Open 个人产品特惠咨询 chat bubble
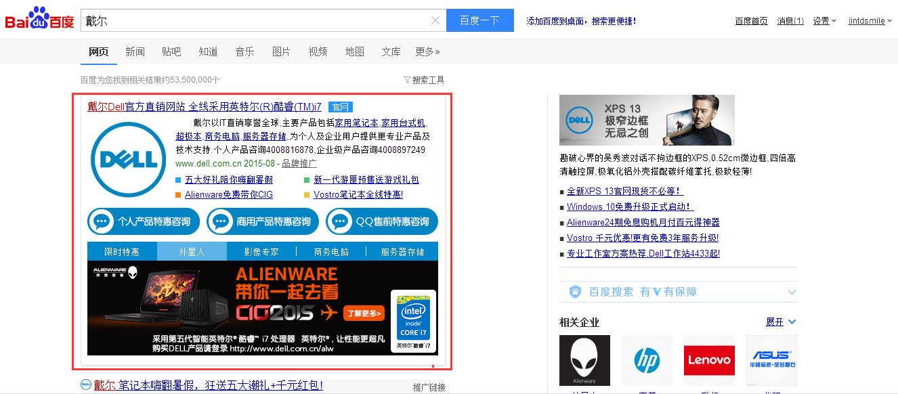This screenshot has width=898, height=394. tap(143, 221)
